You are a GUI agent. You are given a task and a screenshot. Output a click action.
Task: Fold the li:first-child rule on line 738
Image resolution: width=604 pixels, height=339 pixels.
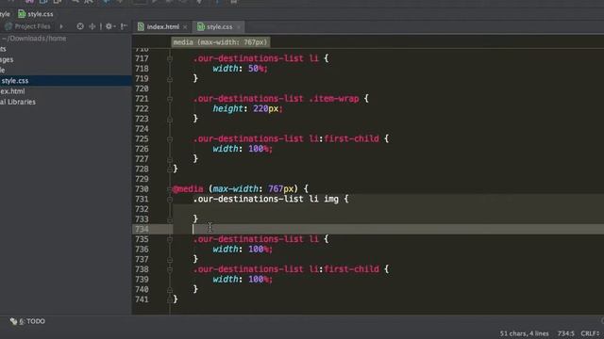[170, 269]
